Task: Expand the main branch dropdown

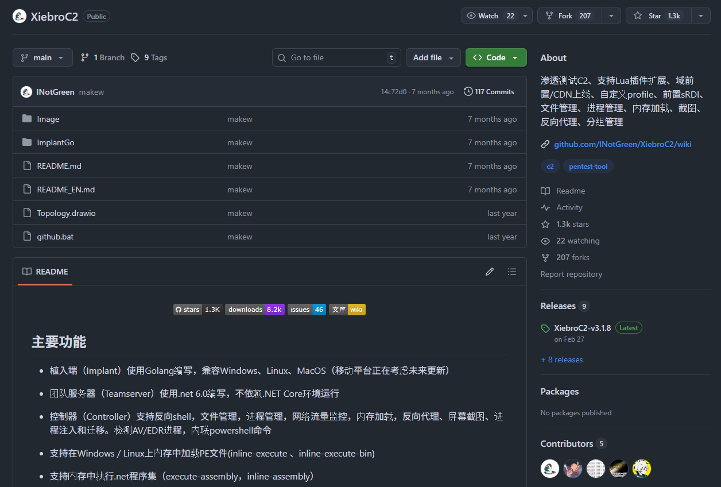Action: click(x=42, y=57)
